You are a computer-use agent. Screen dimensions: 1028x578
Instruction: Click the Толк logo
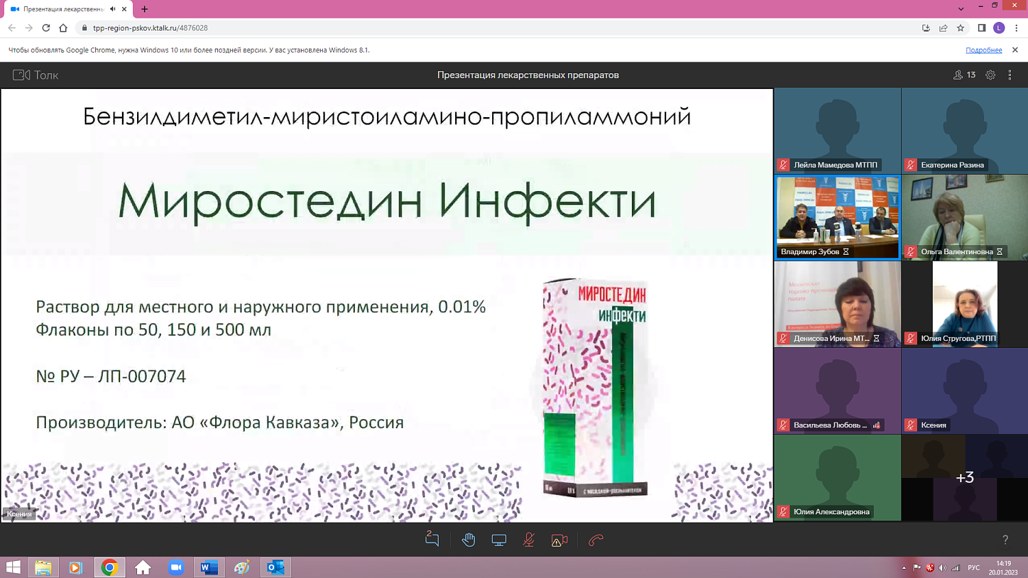coord(36,75)
